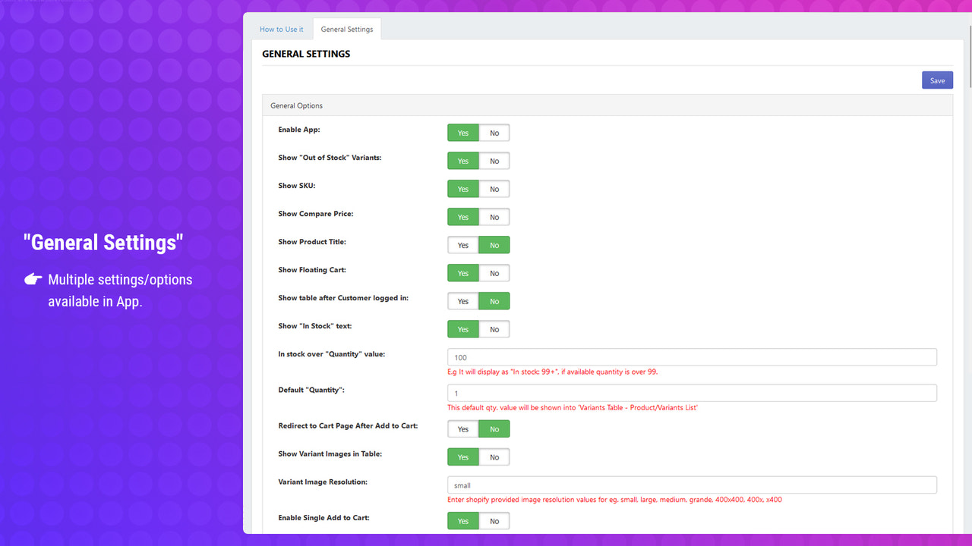The width and height of the screenshot is (972, 546).
Task: Turn off "Show SKU"
Action: click(x=494, y=188)
